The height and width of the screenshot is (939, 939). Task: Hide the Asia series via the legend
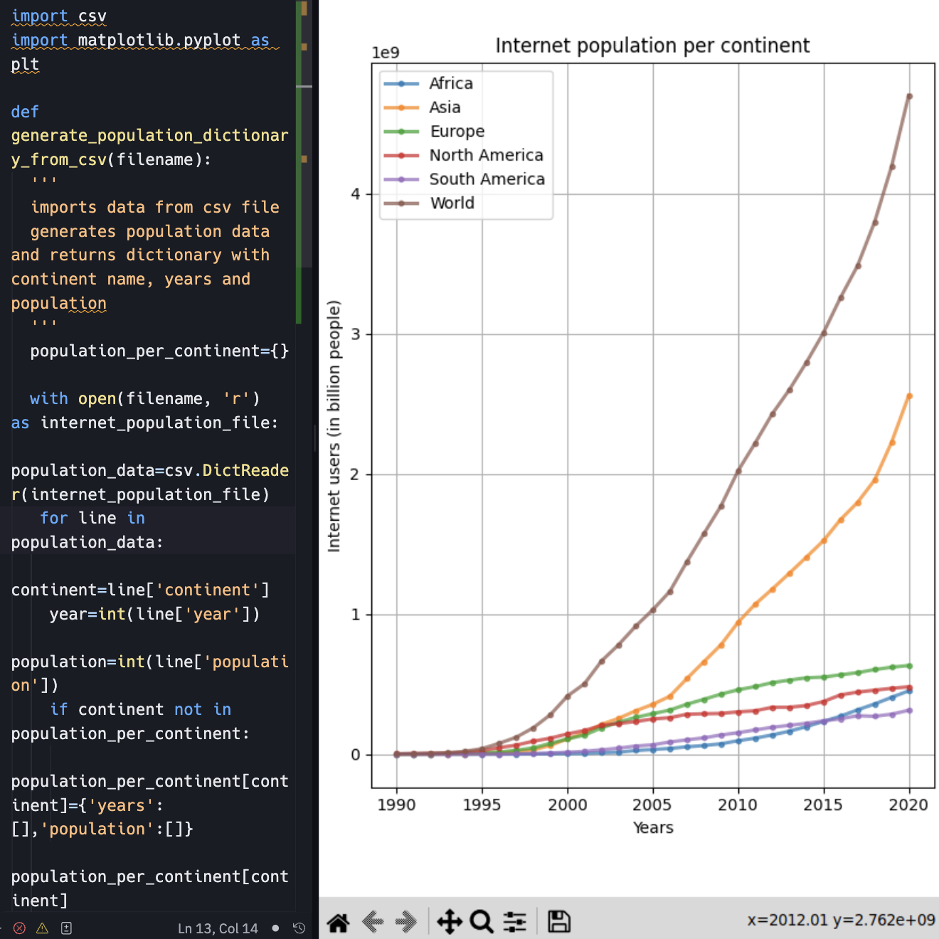445,107
